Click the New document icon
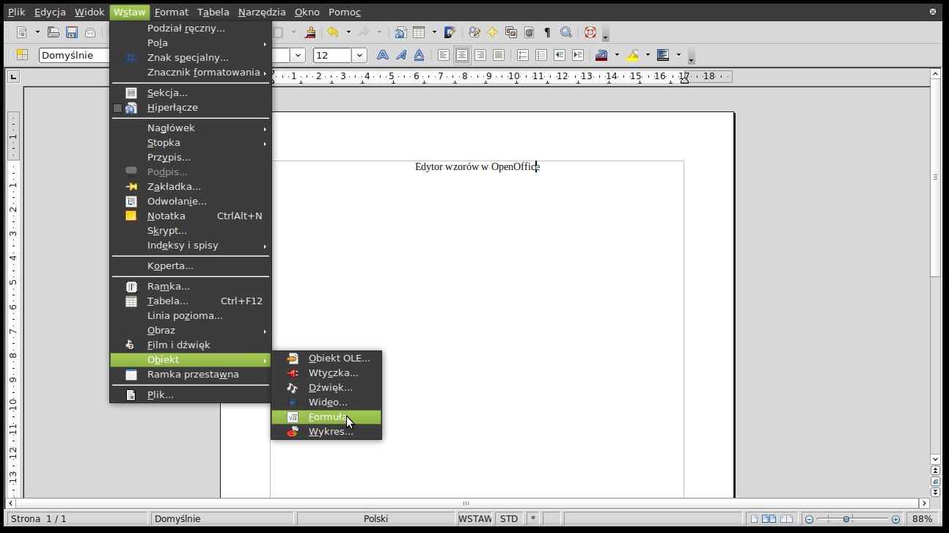Image resolution: width=949 pixels, height=533 pixels. click(x=22, y=32)
